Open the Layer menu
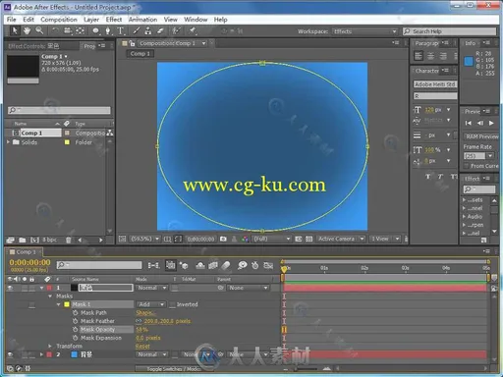 (x=91, y=20)
